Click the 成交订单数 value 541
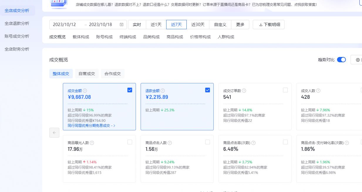The height and width of the screenshot is (192, 362). [x=227, y=97]
